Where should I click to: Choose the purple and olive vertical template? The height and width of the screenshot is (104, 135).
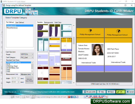click(54, 30)
